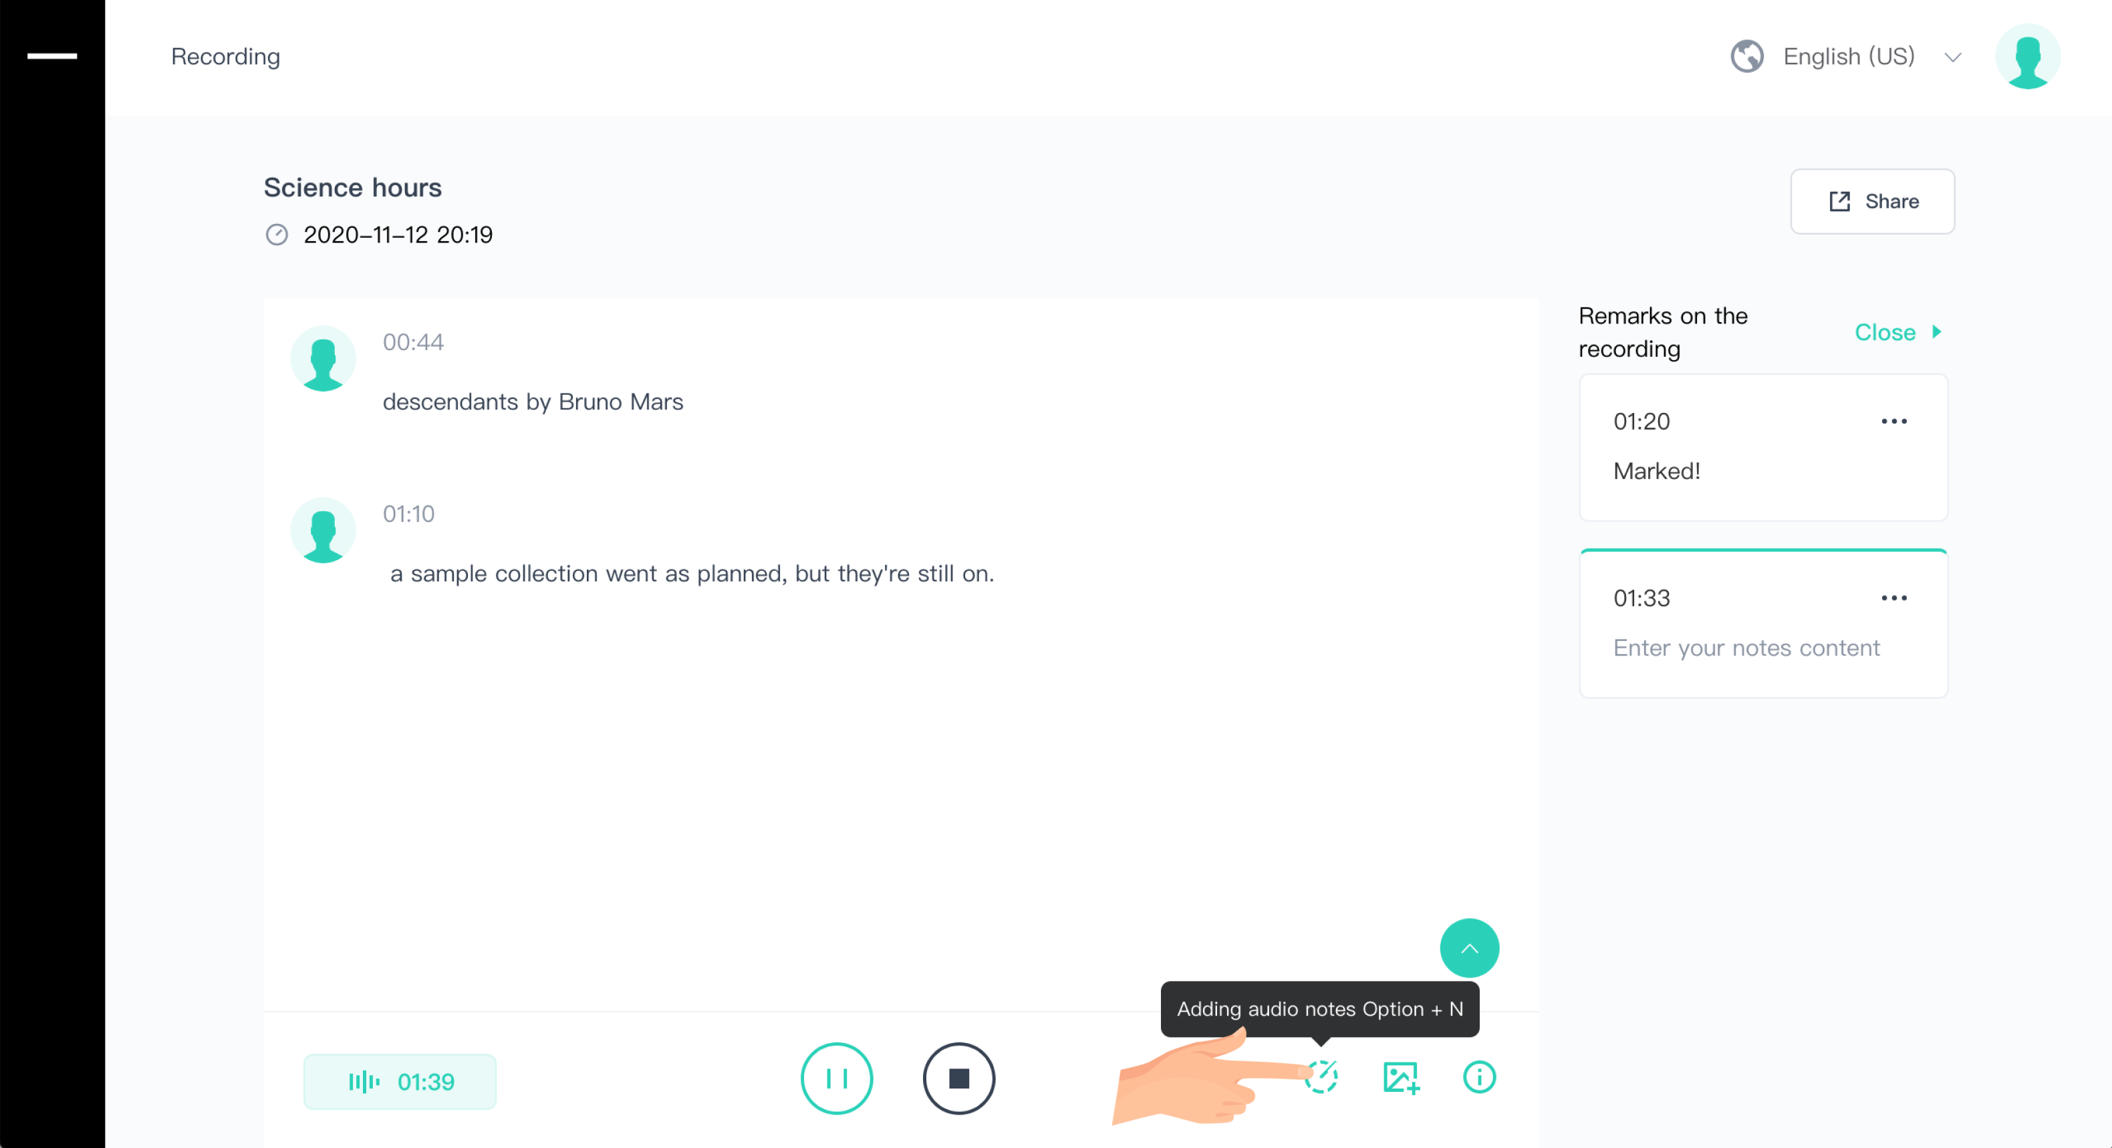Open the info icon in bottom toolbar
Viewport: 2112px width, 1148px height.
pos(1479,1077)
